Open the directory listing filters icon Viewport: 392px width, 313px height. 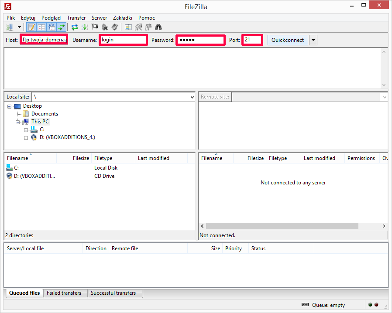[x=128, y=27]
